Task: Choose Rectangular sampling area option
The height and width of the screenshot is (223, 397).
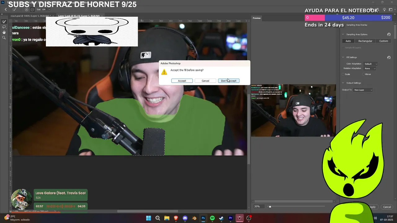Action: [x=365, y=41]
